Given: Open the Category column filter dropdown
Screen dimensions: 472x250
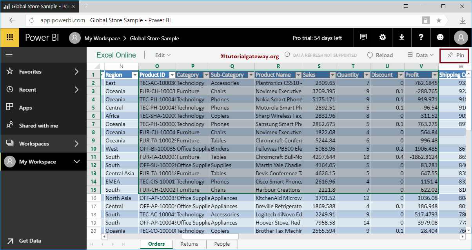Looking at the screenshot, I should (x=206, y=75).
